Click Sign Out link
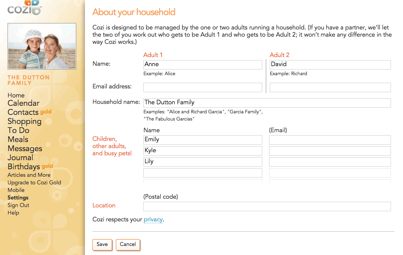 [x=18, y=206]
